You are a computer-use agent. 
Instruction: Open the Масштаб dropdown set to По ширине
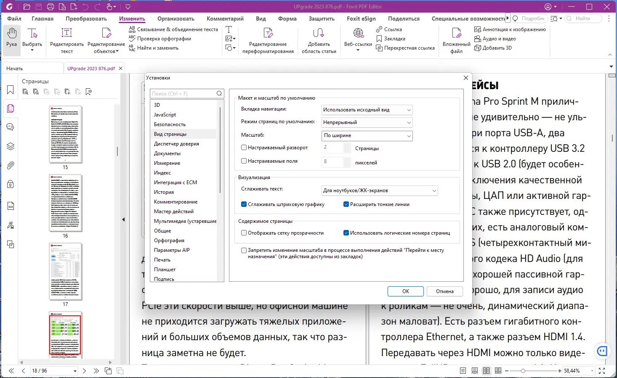[x=367, y=135]
